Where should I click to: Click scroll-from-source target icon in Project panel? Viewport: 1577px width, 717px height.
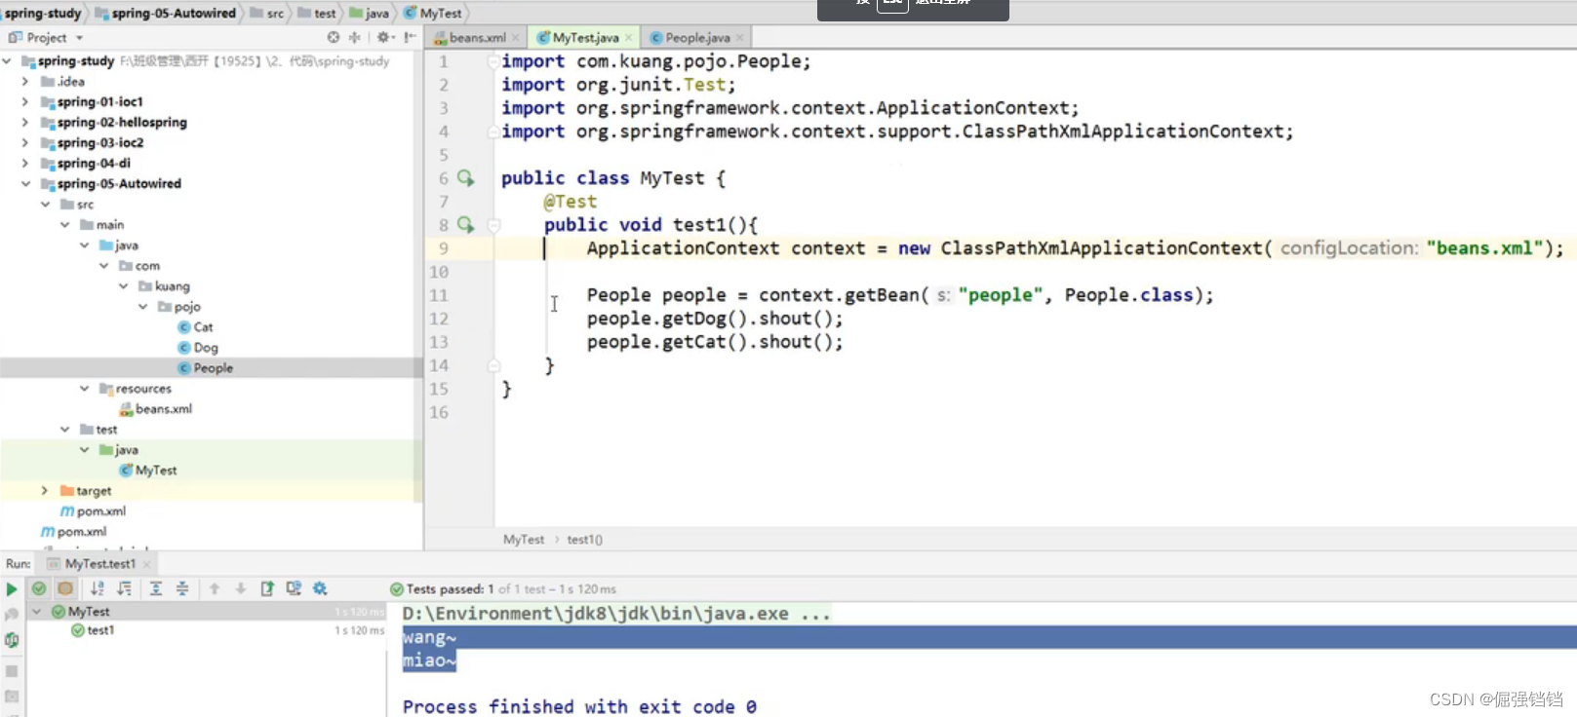coord(334,37)
